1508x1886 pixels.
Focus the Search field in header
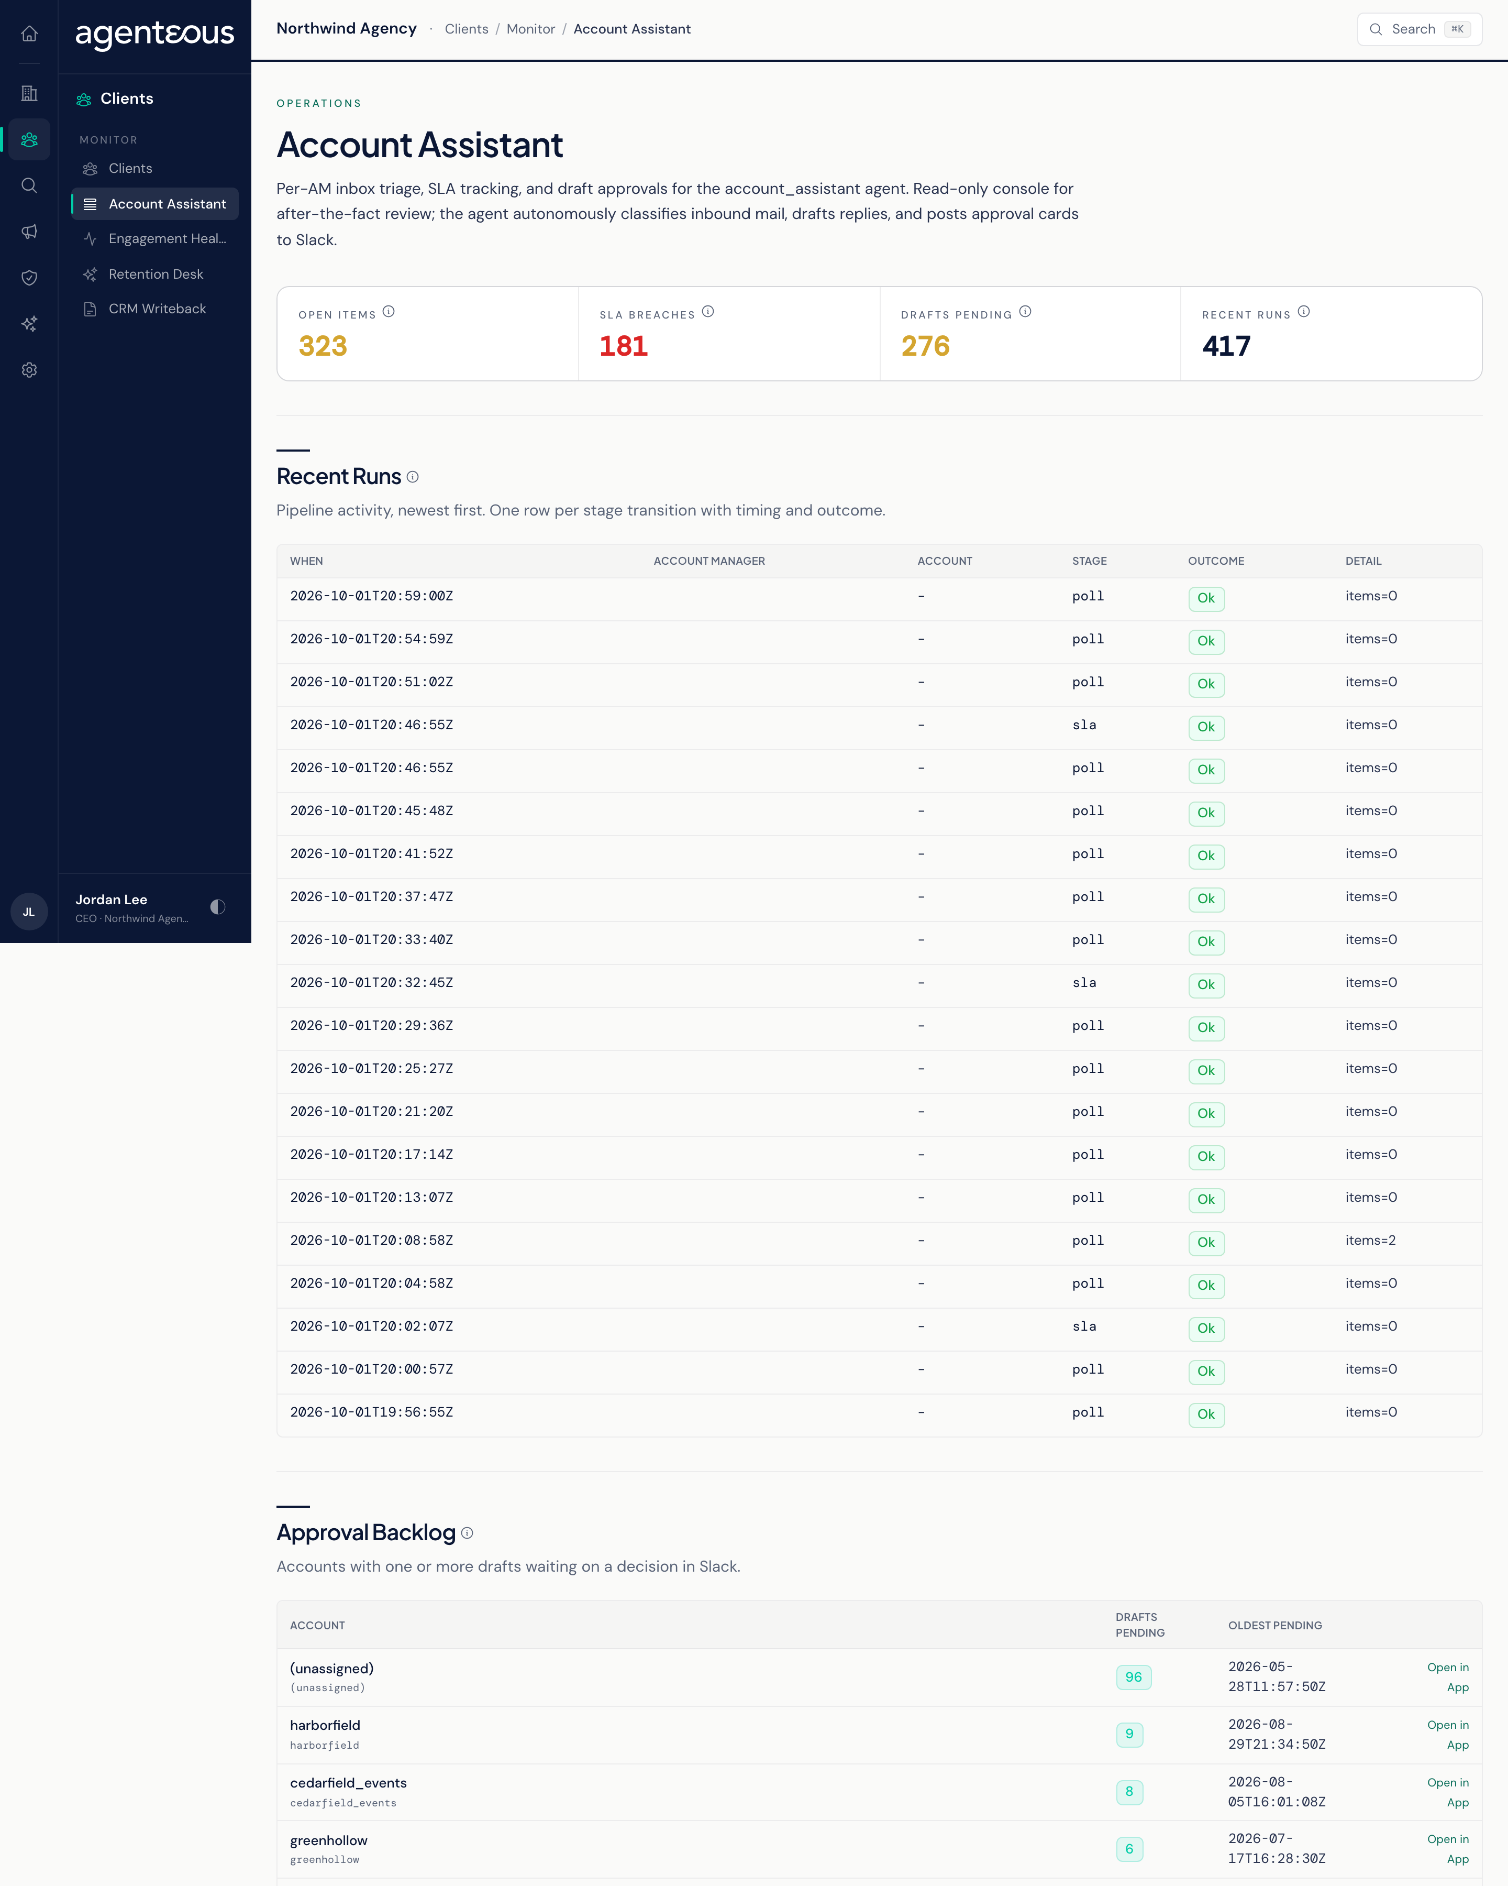click(x=1419, y=29)
